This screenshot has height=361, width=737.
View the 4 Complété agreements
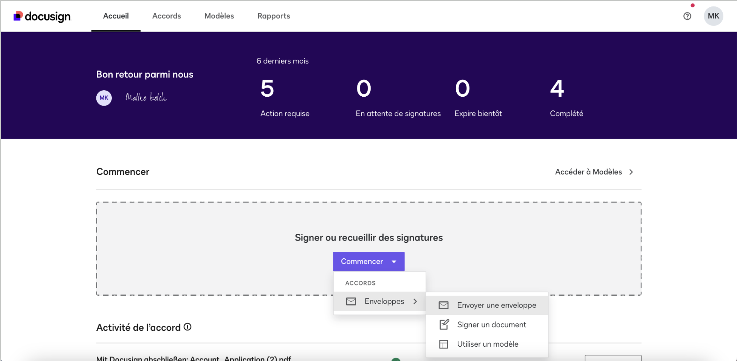coord(566,97)
